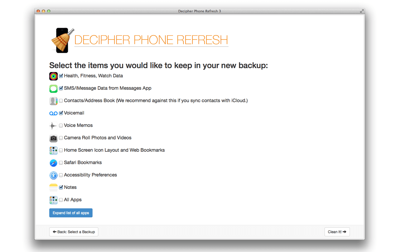The width and height of the screenshot is (396, 252).
Task: Click the window title Decipher Phone Refresh 3
Action: (200, 11)
